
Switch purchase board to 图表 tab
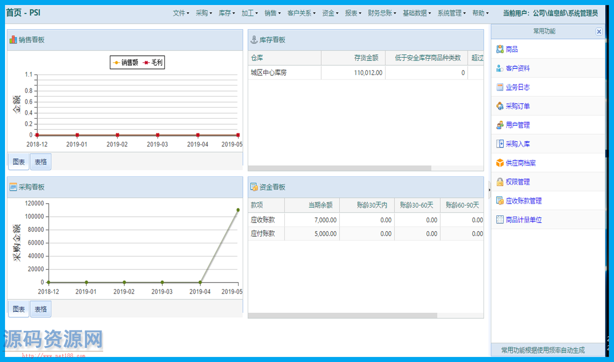pyautogui.click(x=19, y=309)
